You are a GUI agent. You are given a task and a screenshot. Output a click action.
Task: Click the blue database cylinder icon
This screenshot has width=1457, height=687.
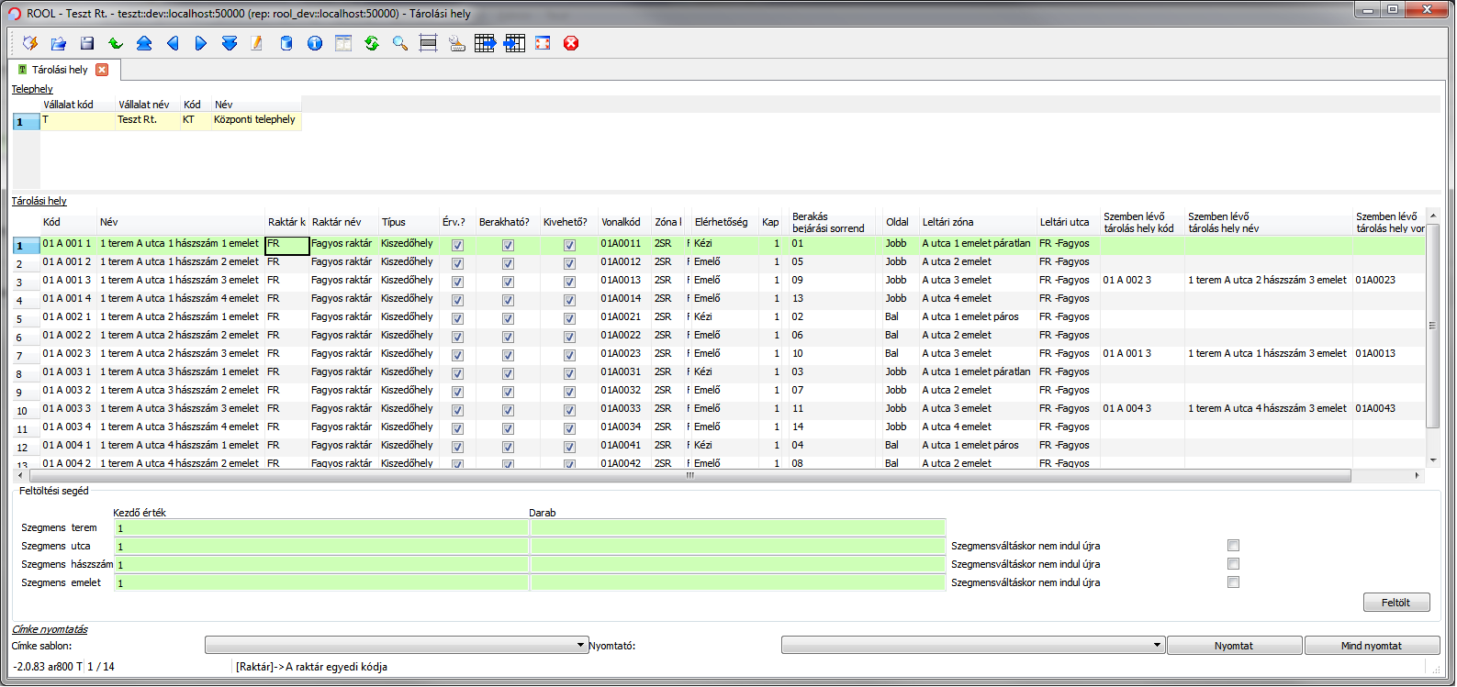(x=286, y=43)
